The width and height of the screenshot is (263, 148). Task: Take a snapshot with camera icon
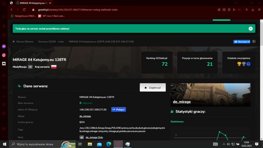pyautogui.click(x=224, y=10)
